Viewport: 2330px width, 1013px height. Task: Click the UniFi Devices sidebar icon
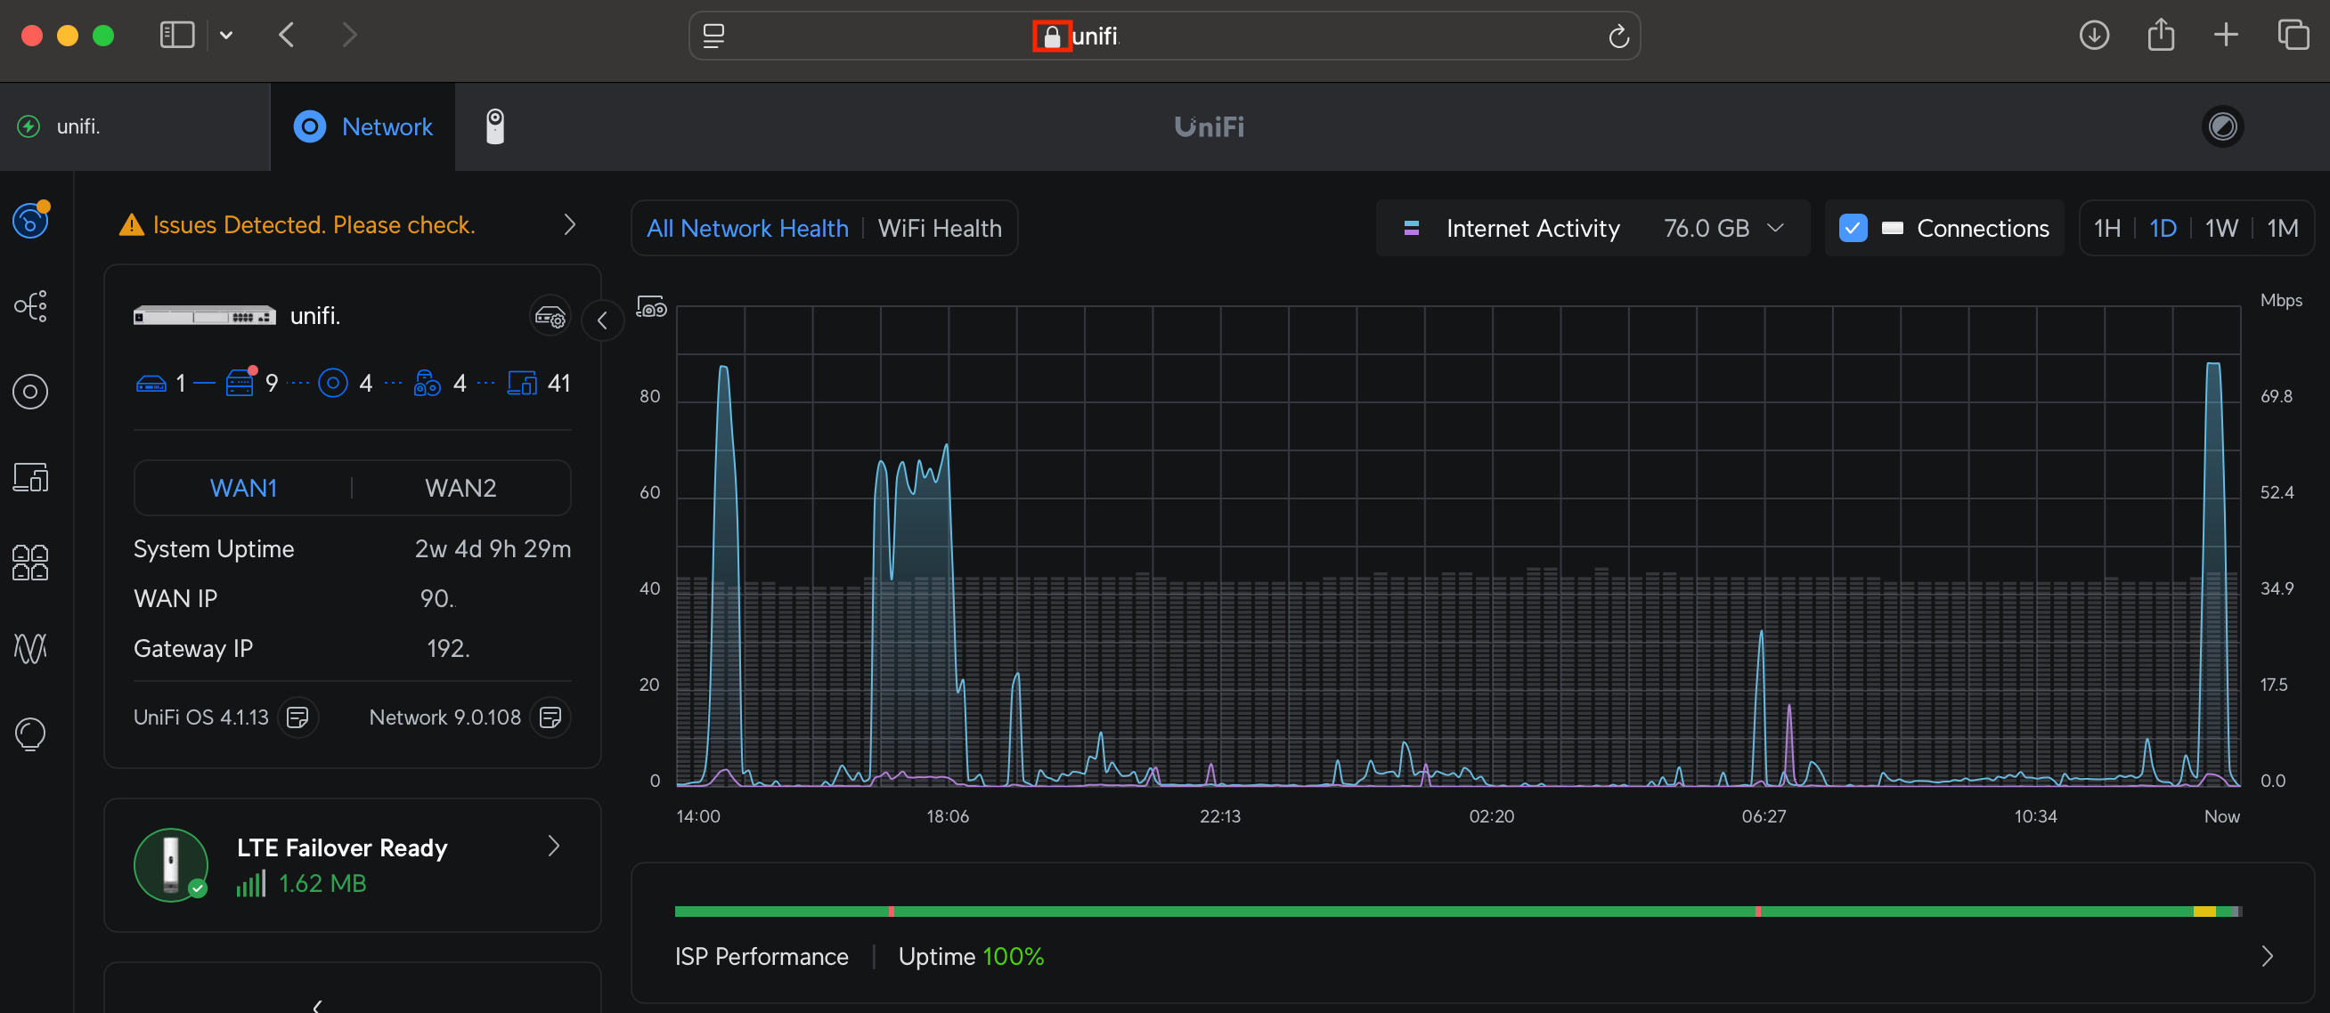pyautogui.click(x=30, y=392)
